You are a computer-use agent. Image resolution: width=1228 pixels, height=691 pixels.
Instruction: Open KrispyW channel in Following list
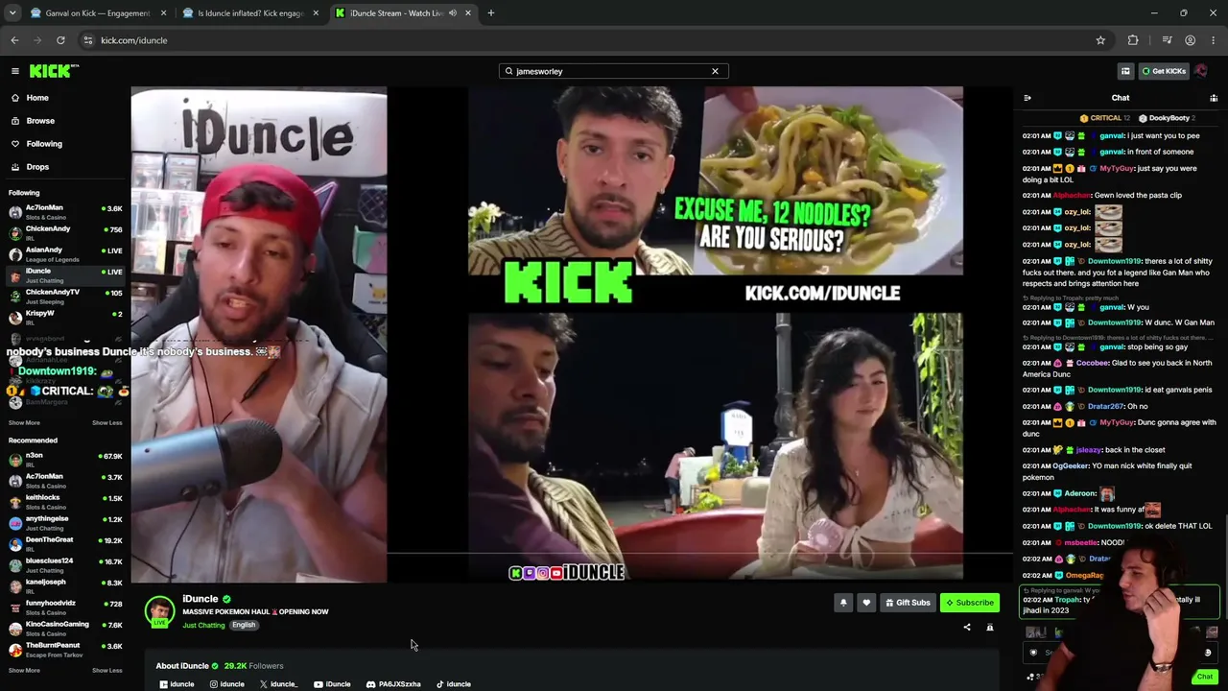[65, 317]
